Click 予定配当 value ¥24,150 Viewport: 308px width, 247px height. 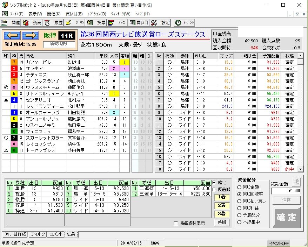pyautogui.click(x=269, y=106)
